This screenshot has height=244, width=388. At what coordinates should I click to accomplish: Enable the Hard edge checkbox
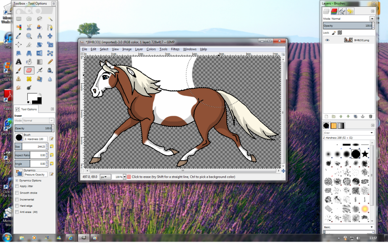point(17,206)
